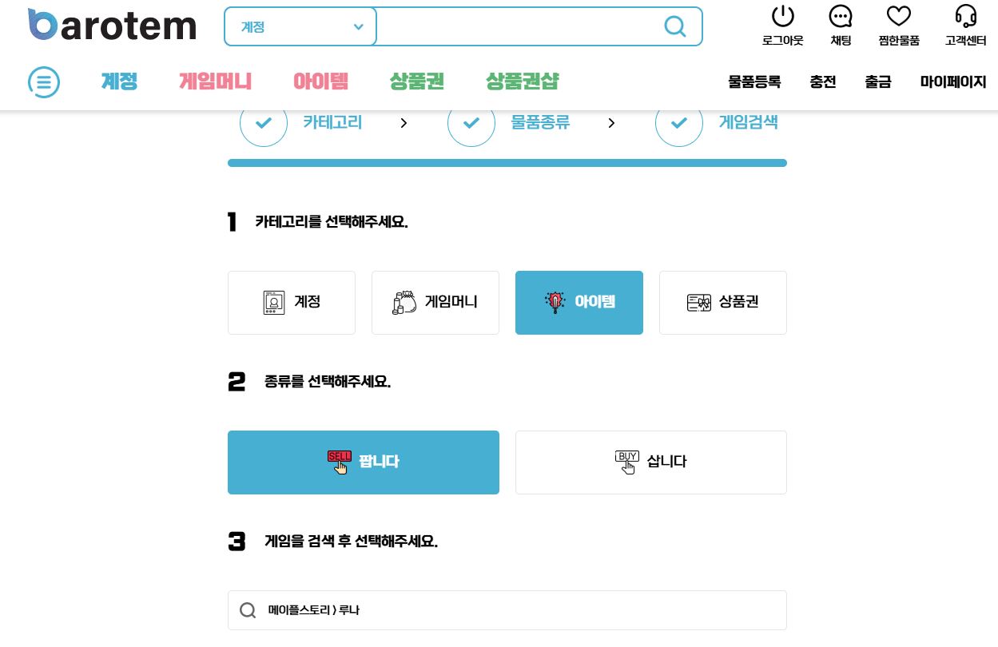The width and height of the screenshot is (998, 647).
Task: Go to 마이페이지 menu item
Action: tap(953, 82)
